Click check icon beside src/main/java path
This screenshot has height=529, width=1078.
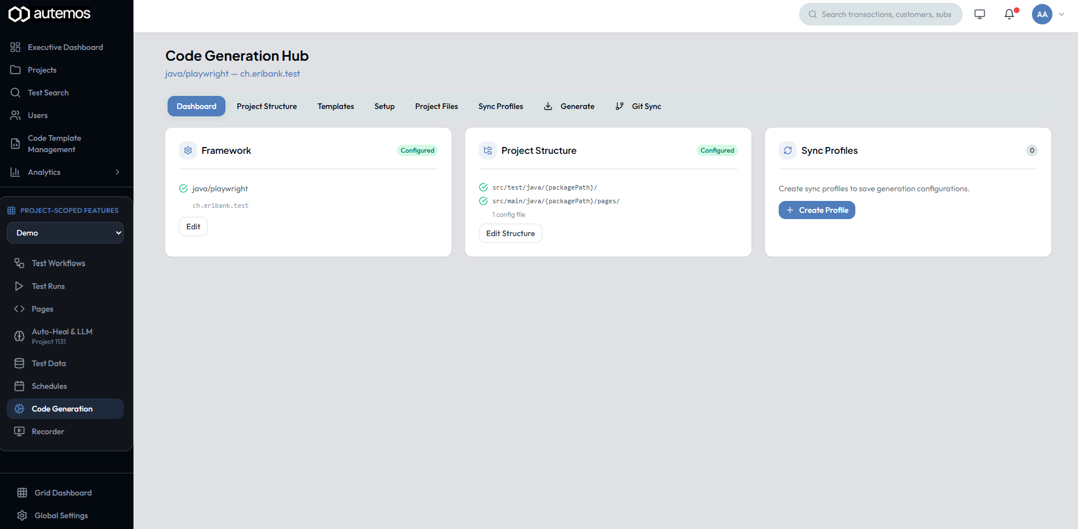[x=483, y=201]
